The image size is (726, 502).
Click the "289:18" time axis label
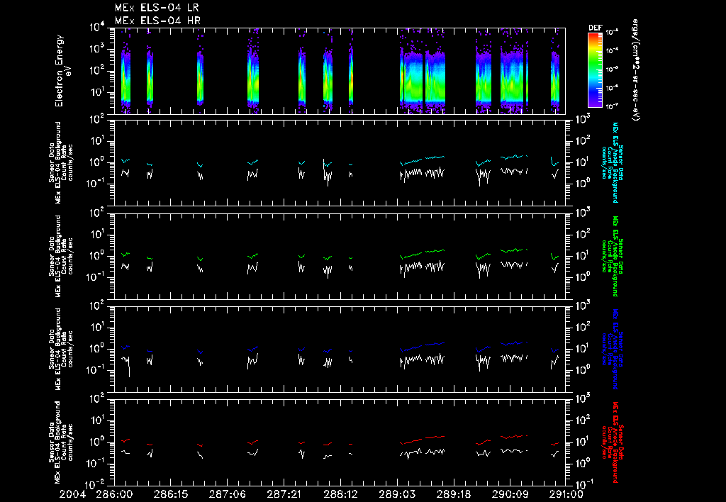[453, 494]
